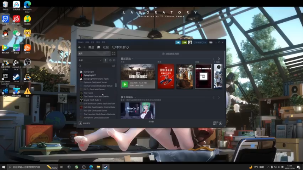Open Microsoft Edge desktop shortcut
Viewport: 303px width, 170px height.
coord(27,6)
